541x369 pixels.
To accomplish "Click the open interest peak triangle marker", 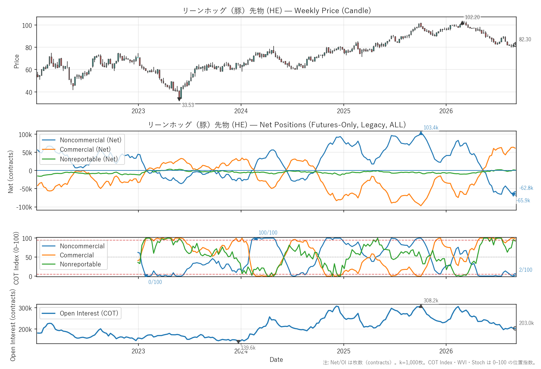I will coord(421,306).
